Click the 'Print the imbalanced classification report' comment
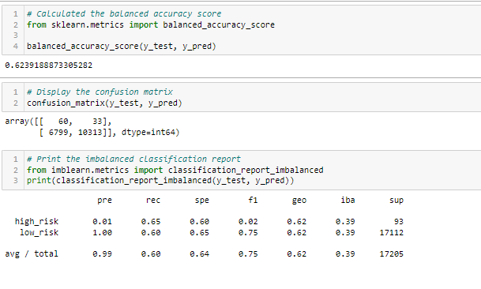Image resolution: width=481 pixels, height=289 pixels. 133,159
